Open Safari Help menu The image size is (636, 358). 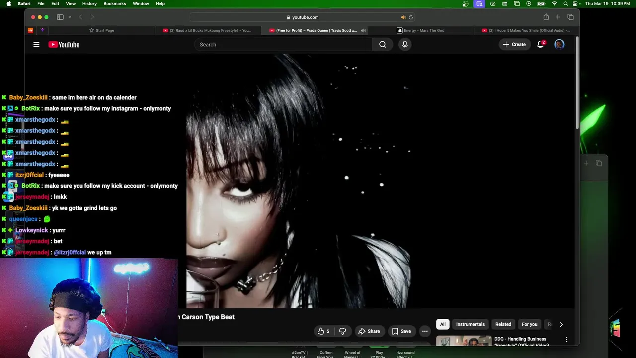160,4
